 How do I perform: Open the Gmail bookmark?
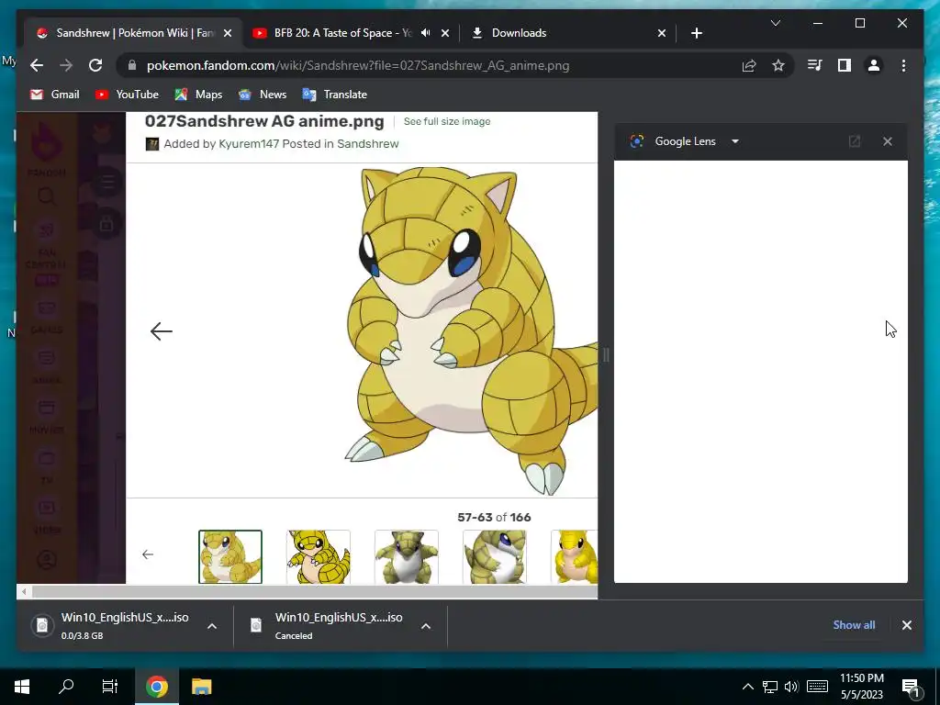[x=54, y=95]
